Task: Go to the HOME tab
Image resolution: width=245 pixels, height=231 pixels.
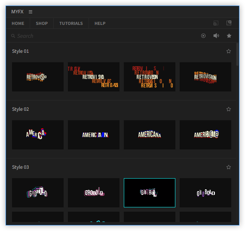Action: [18, 24]
